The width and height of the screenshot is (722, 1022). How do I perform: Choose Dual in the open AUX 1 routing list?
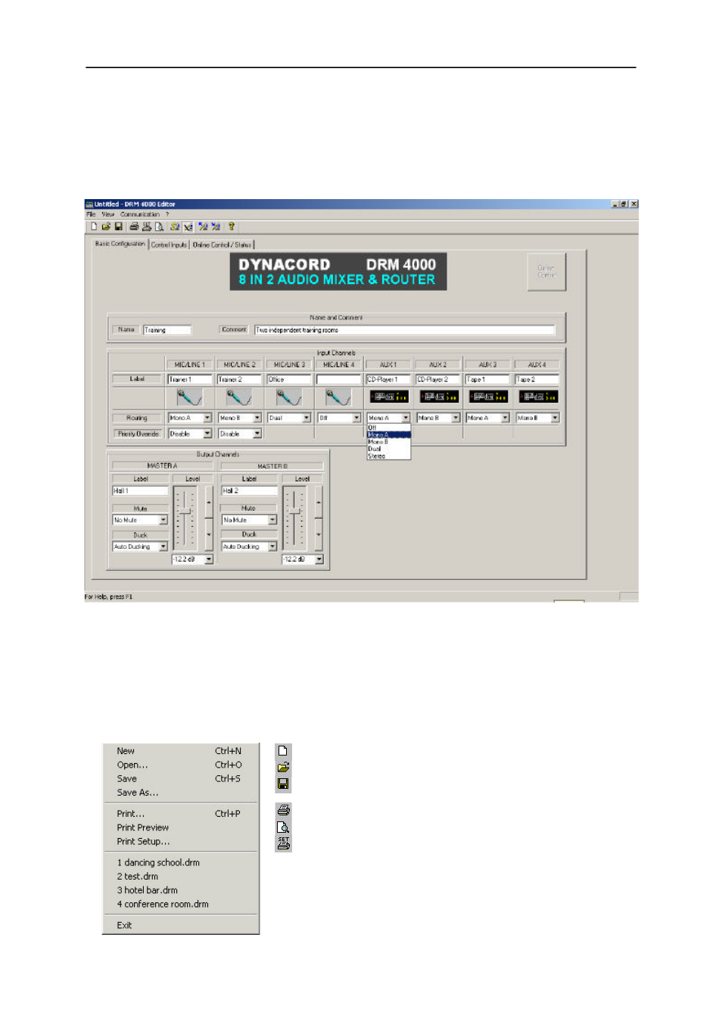coord(388,449)
